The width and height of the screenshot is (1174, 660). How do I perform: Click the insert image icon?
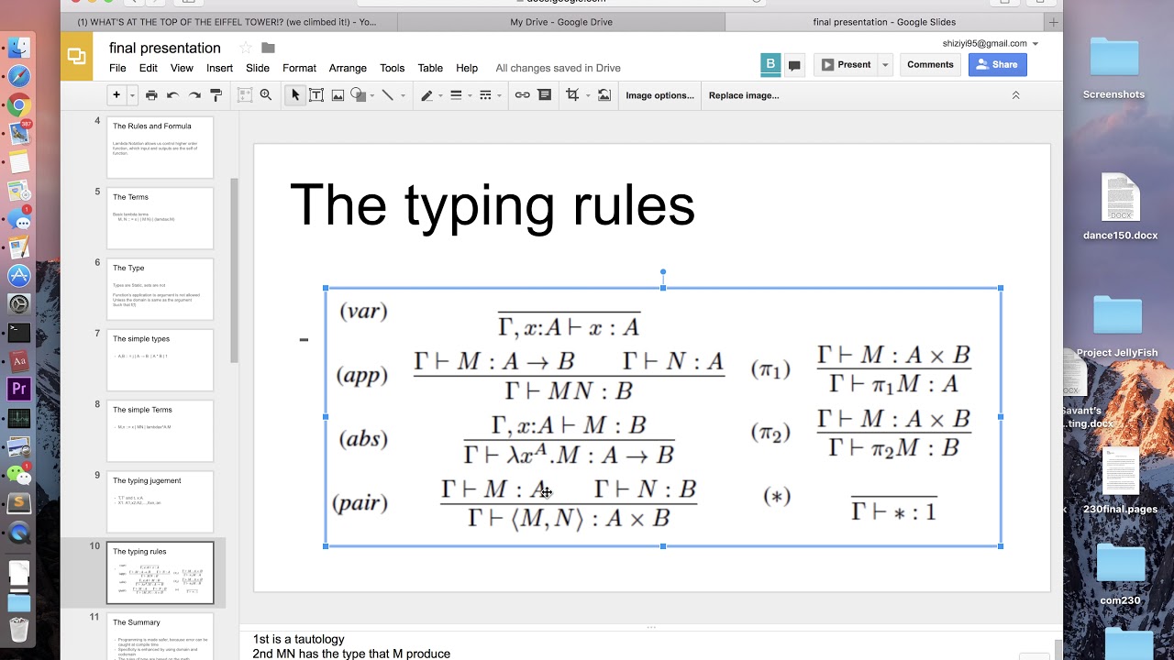[338, 94]
